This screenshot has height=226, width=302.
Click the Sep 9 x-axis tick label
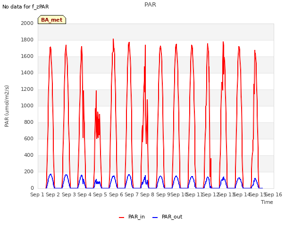[163, 194]
